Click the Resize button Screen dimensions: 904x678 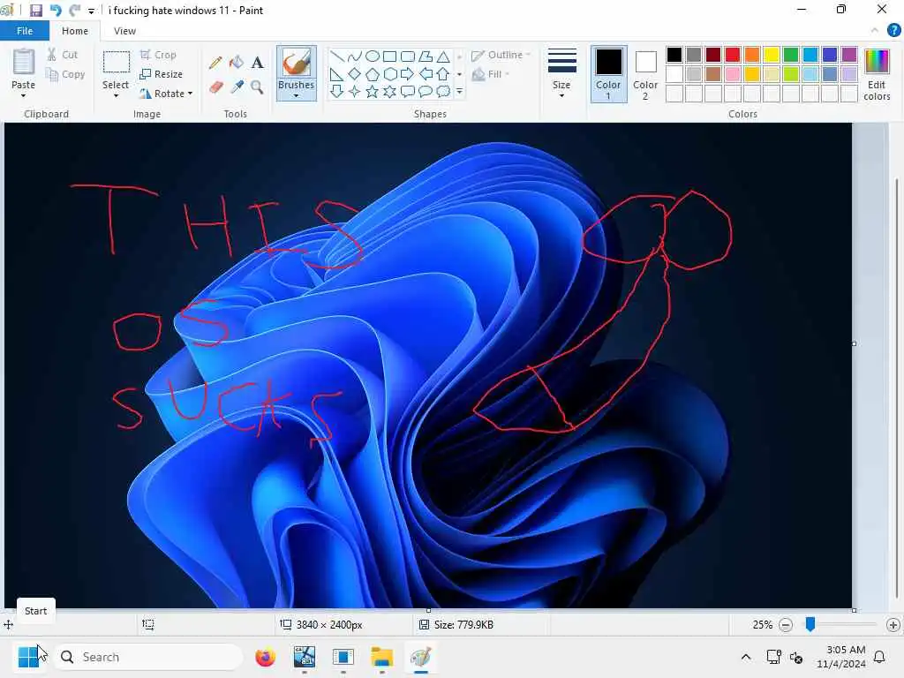(x=162, y=74)
